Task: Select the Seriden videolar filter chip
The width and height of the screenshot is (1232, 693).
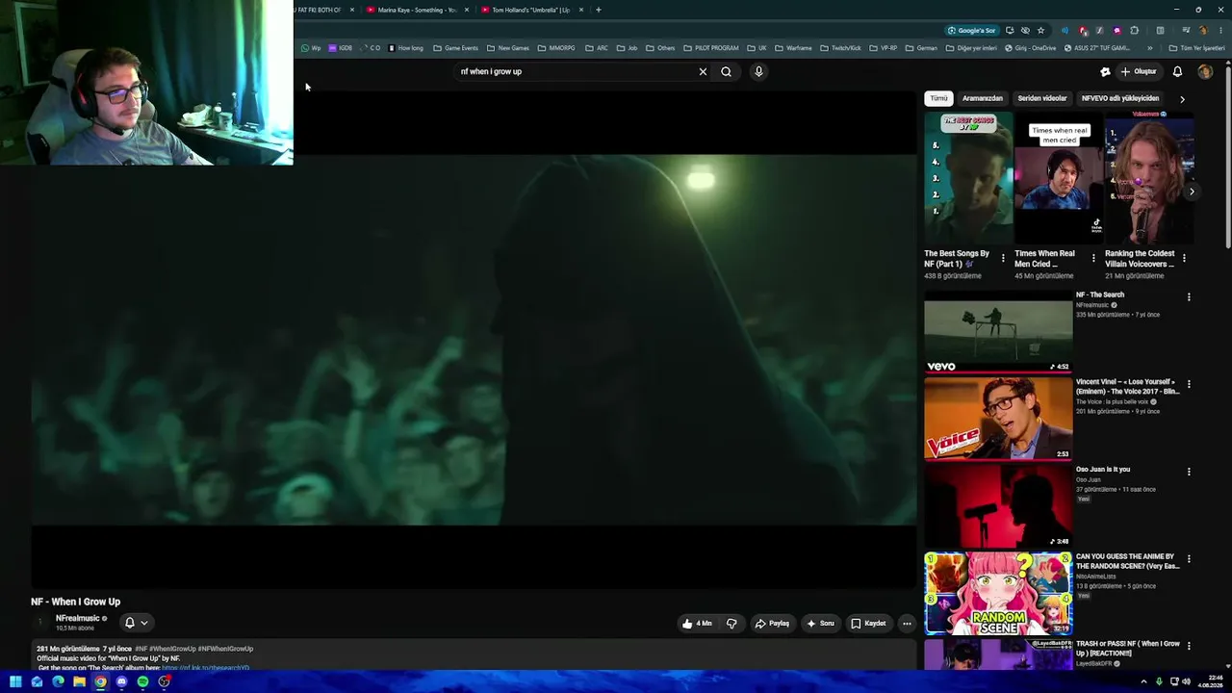Action: (1042, 98)
